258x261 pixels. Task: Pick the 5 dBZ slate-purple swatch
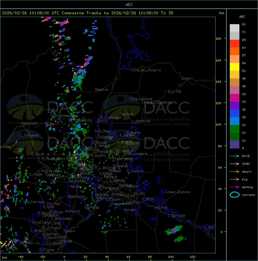click(234, 144)
